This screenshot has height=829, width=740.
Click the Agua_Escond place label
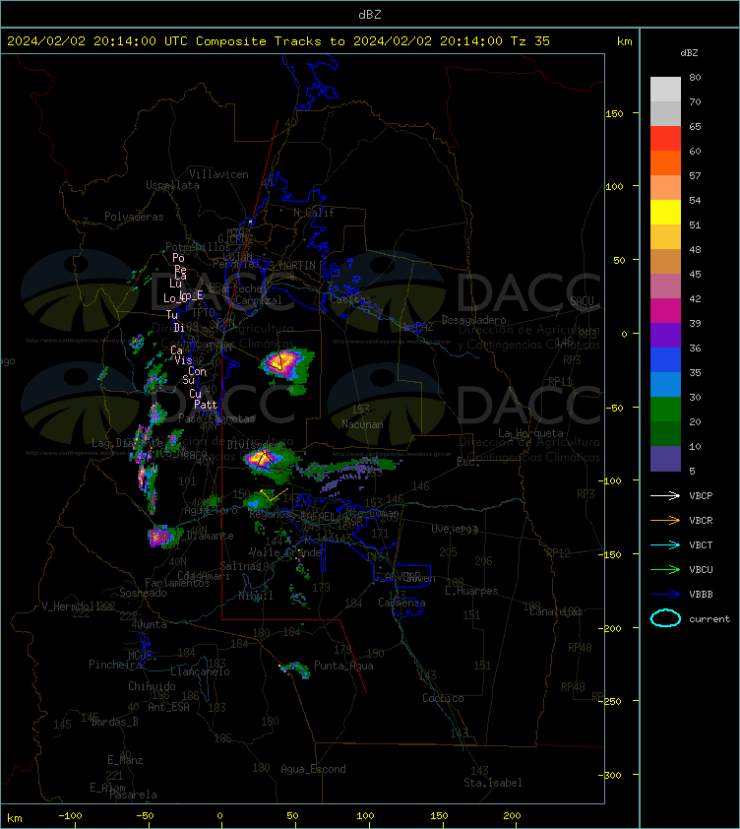tap(313, 769)
